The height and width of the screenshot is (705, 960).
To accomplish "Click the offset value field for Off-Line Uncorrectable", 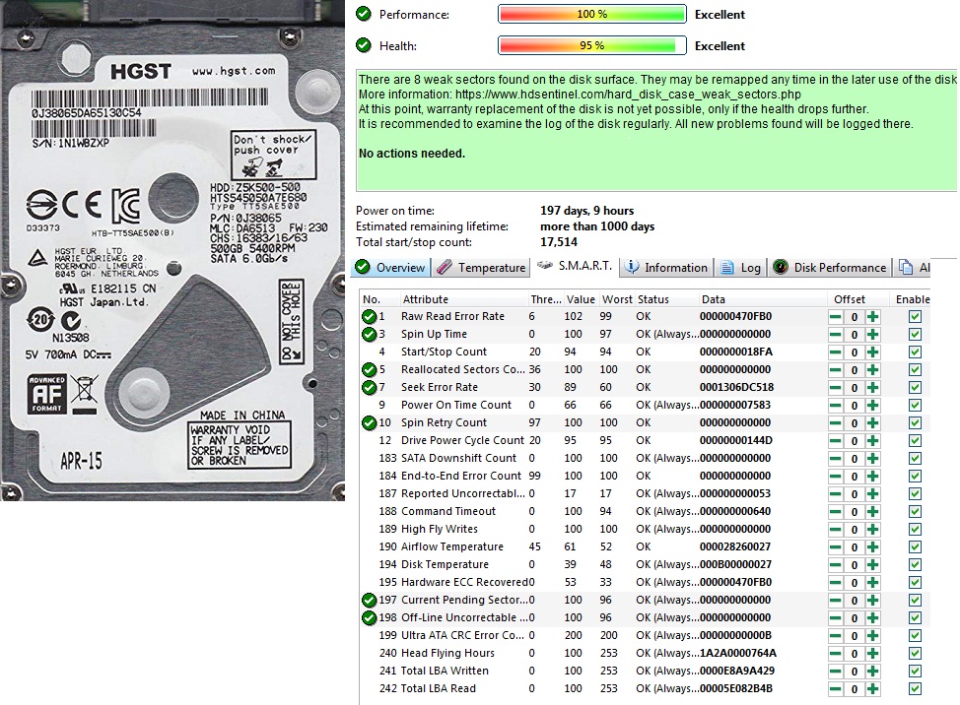I will click(x=855, y=618).
